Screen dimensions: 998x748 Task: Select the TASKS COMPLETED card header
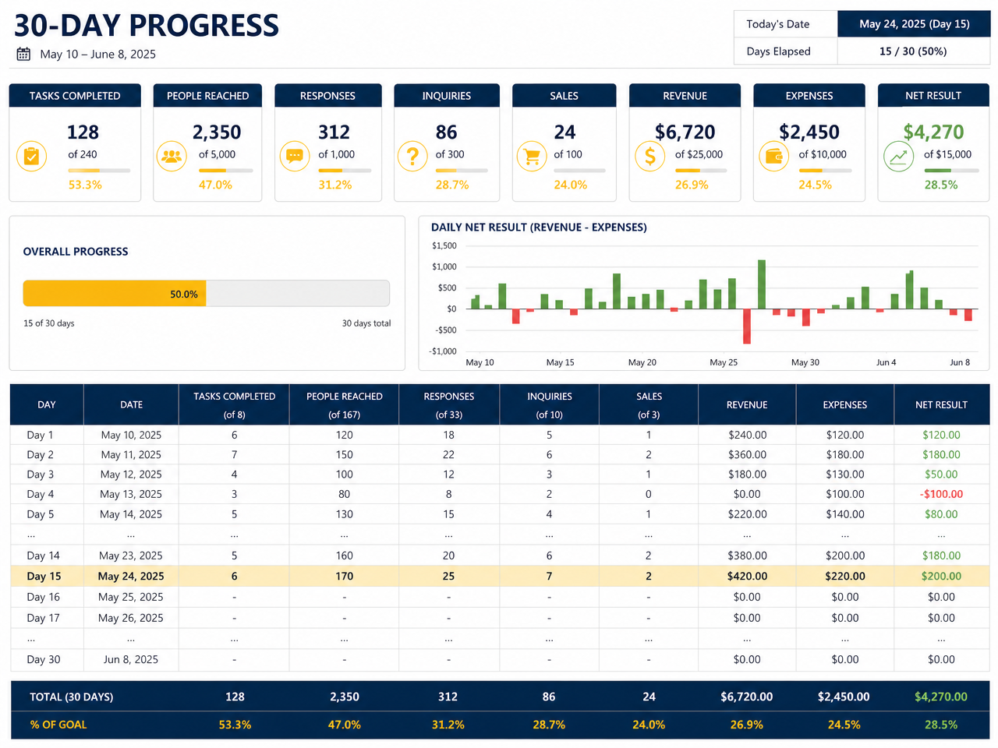[75, 95]
